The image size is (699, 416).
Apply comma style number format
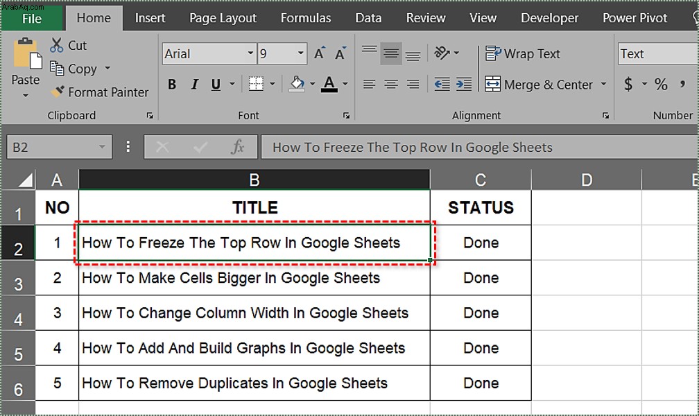click(682, 84)
